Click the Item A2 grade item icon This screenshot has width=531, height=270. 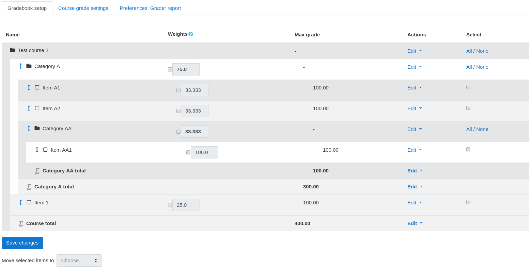coord(37,108)
